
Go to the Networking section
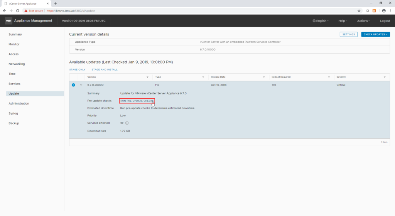17,64
